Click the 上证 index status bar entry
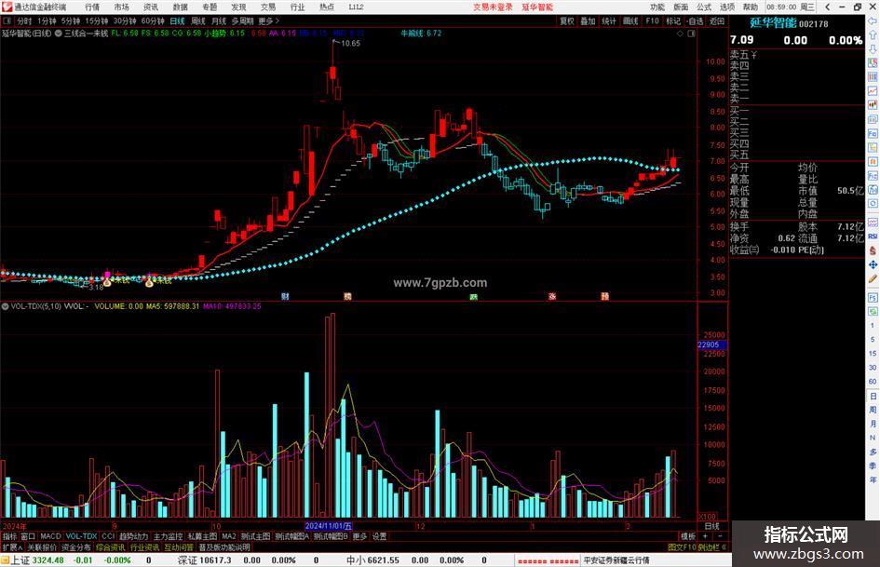880x567 pixels. coord(20,560)
